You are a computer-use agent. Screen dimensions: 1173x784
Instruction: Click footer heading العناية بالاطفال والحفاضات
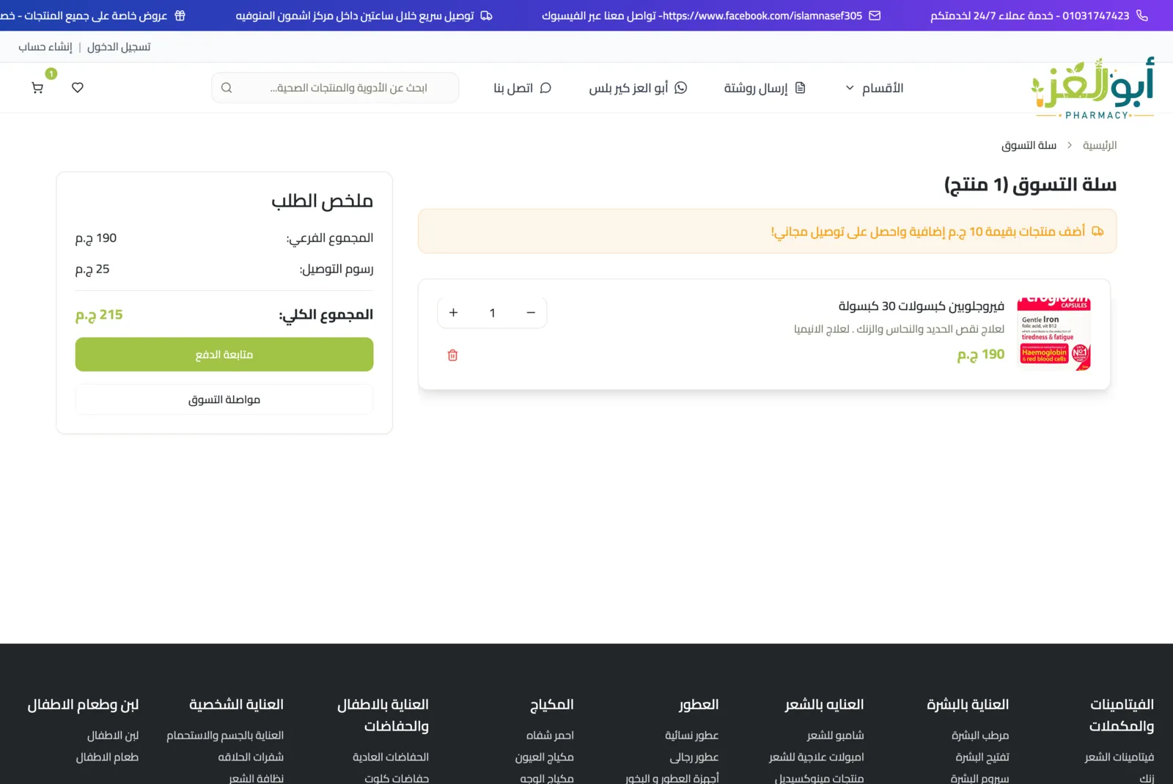[x=383, y=715]
